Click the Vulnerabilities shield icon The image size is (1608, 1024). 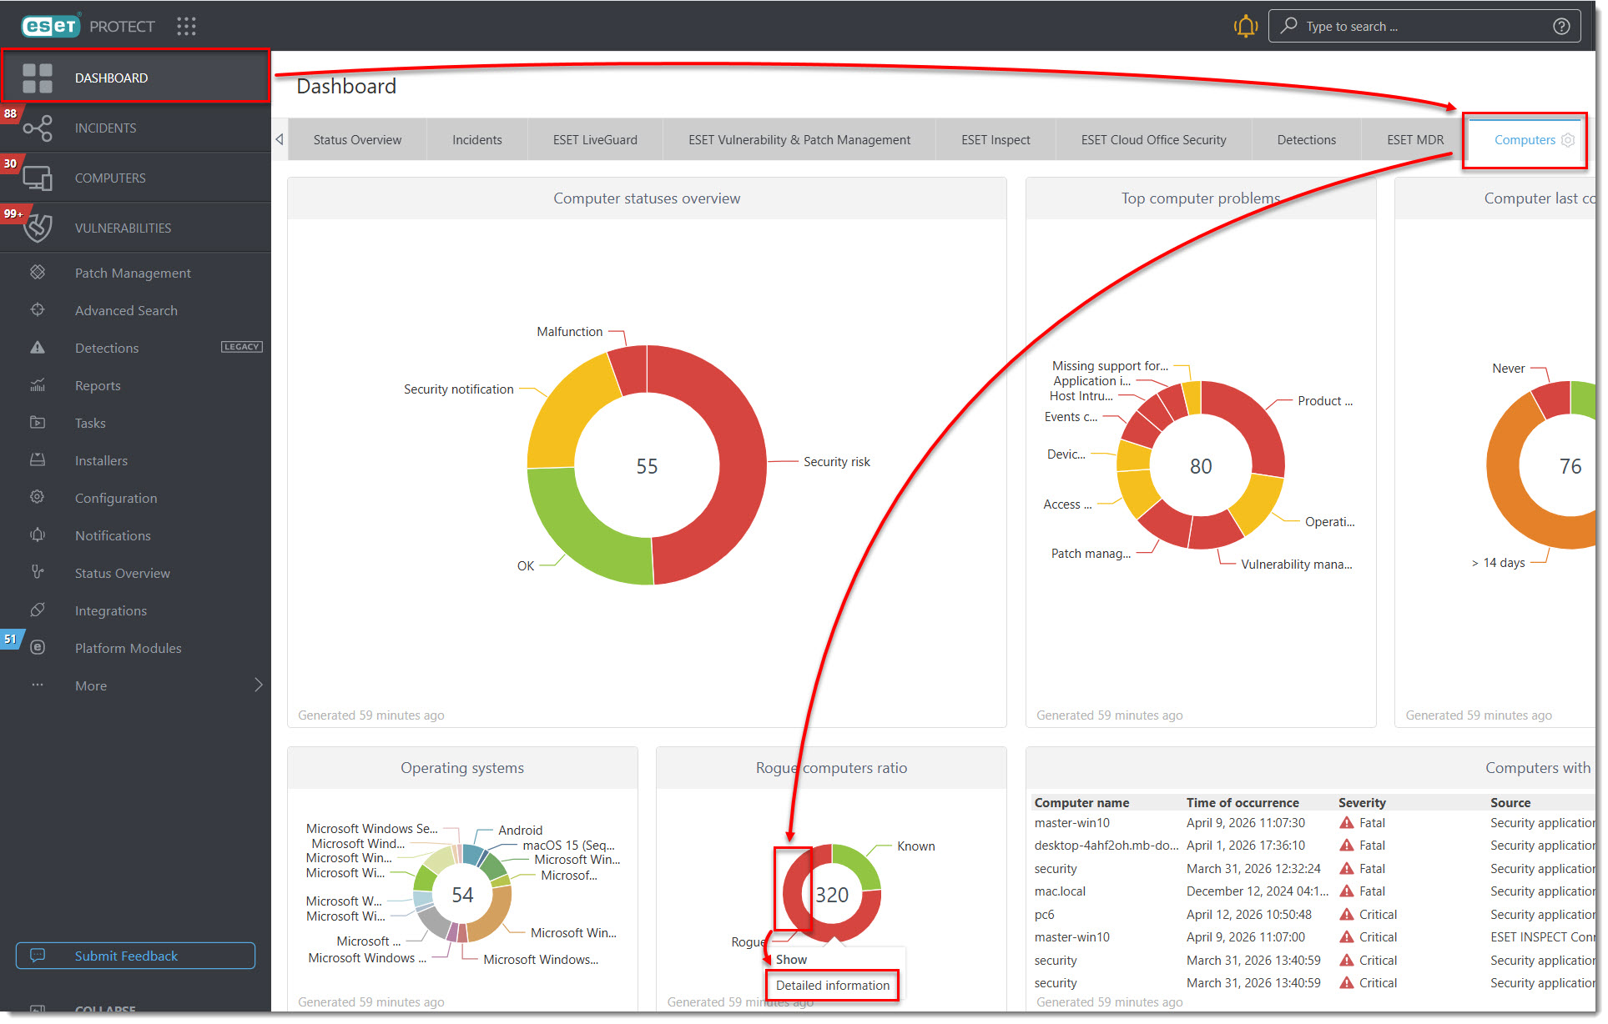(37, 228)
